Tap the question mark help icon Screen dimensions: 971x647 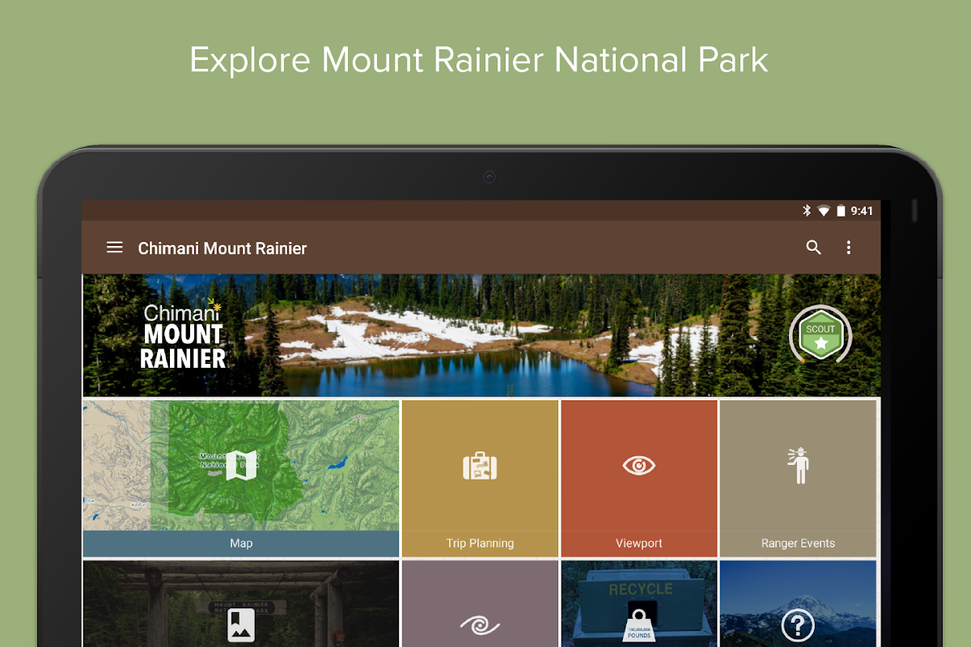click(x=798, y=627)
